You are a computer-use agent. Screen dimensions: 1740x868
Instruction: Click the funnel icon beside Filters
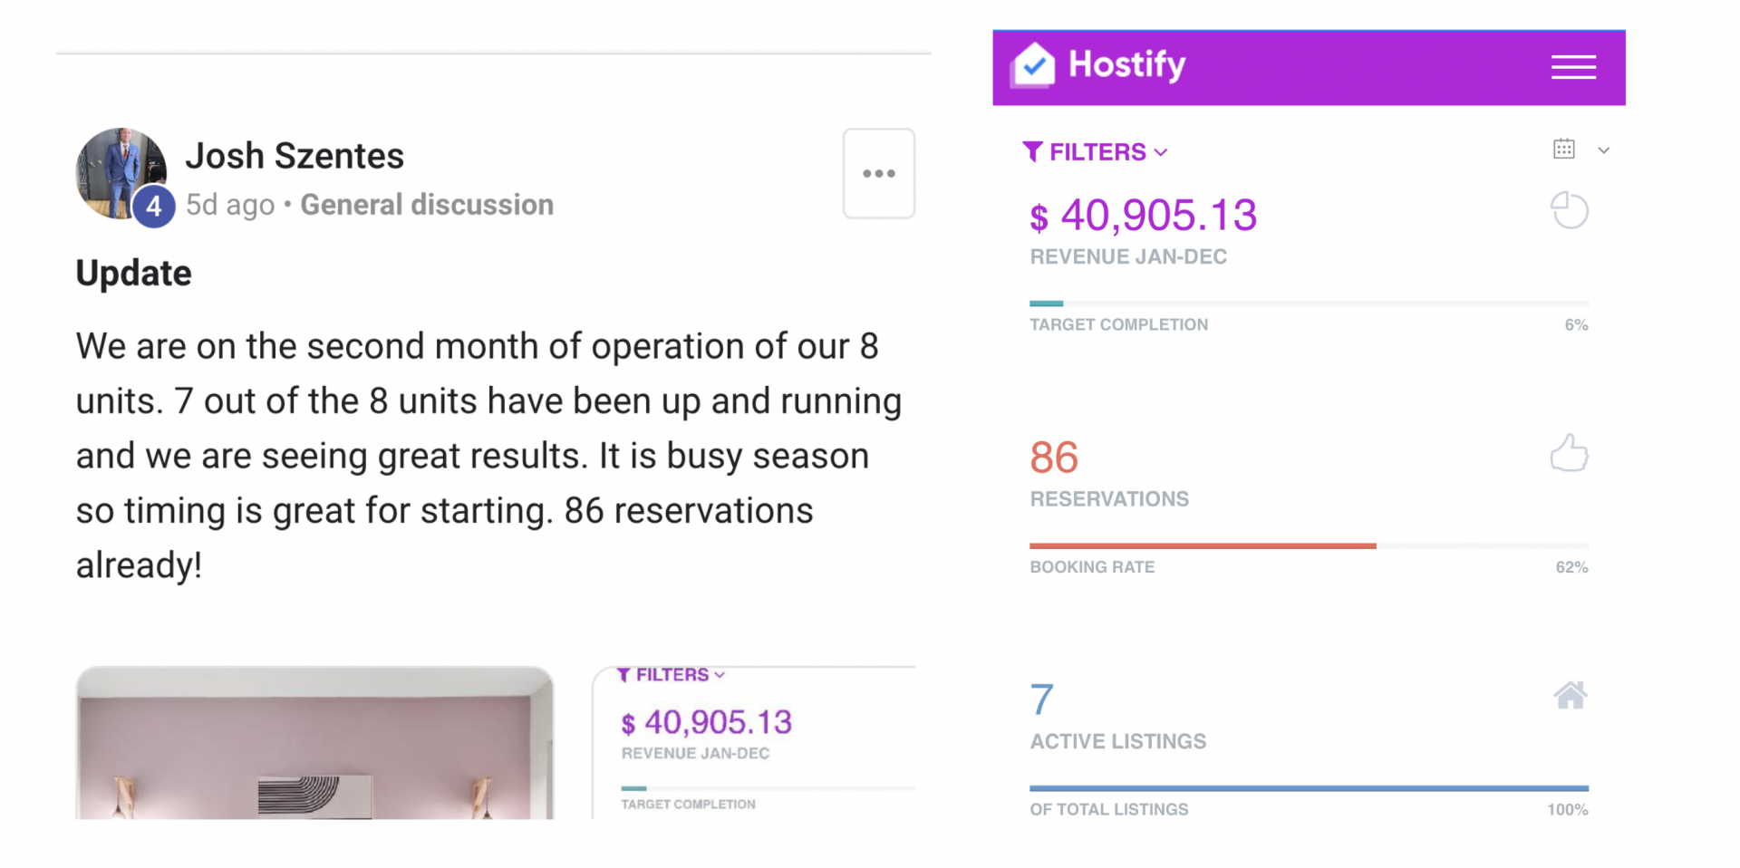coord(1032,151)
